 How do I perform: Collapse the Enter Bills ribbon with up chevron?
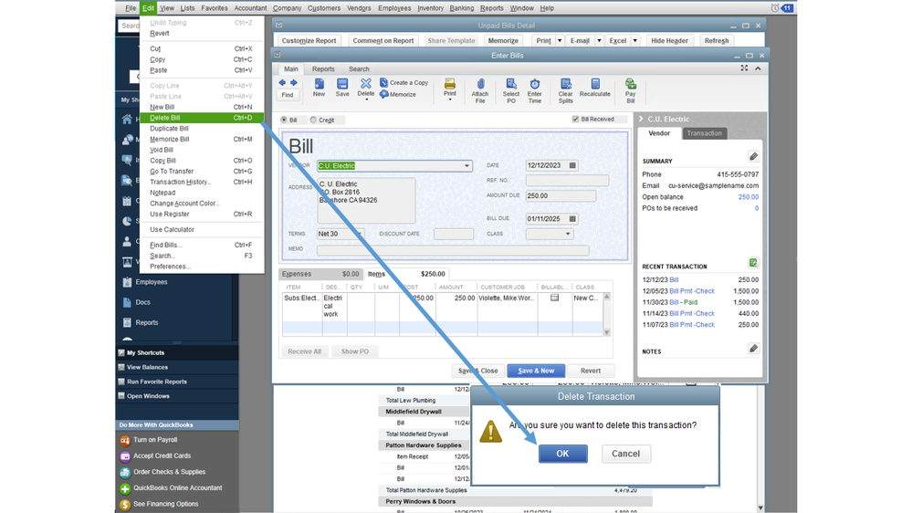(758, 68)
